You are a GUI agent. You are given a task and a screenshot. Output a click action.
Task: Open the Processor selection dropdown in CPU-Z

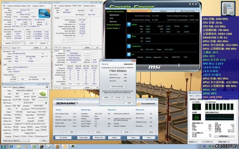[x=19, y=43]
